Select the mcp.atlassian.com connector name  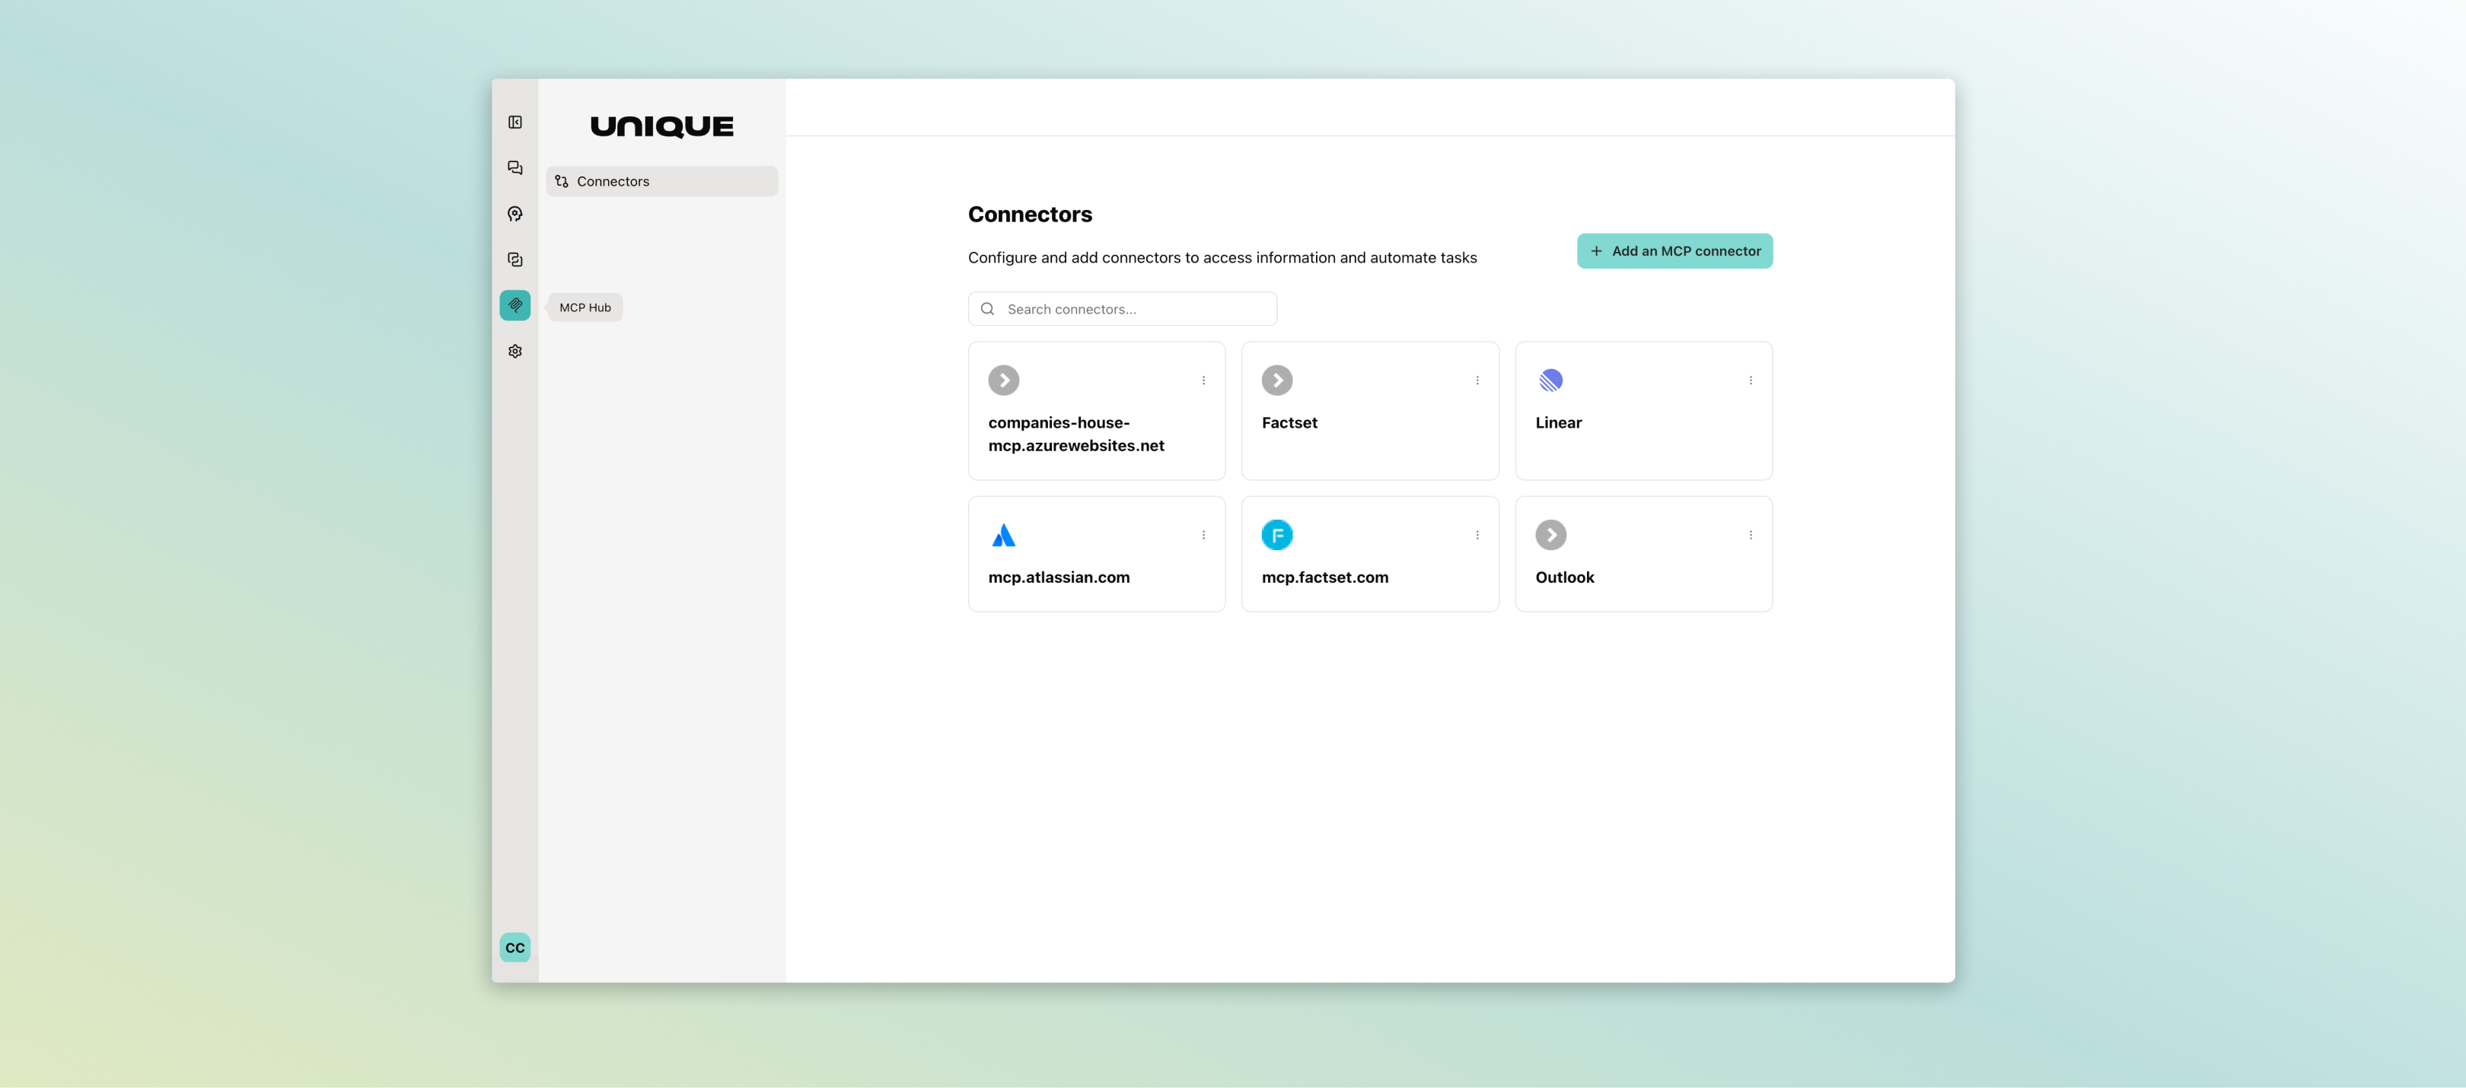pyautogui.click(x=1059, y=578)
